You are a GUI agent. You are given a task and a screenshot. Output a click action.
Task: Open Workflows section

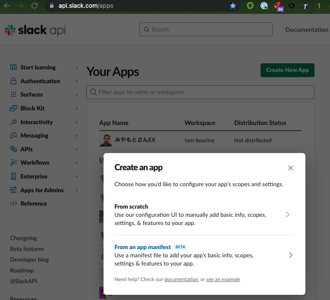(35, 162)
